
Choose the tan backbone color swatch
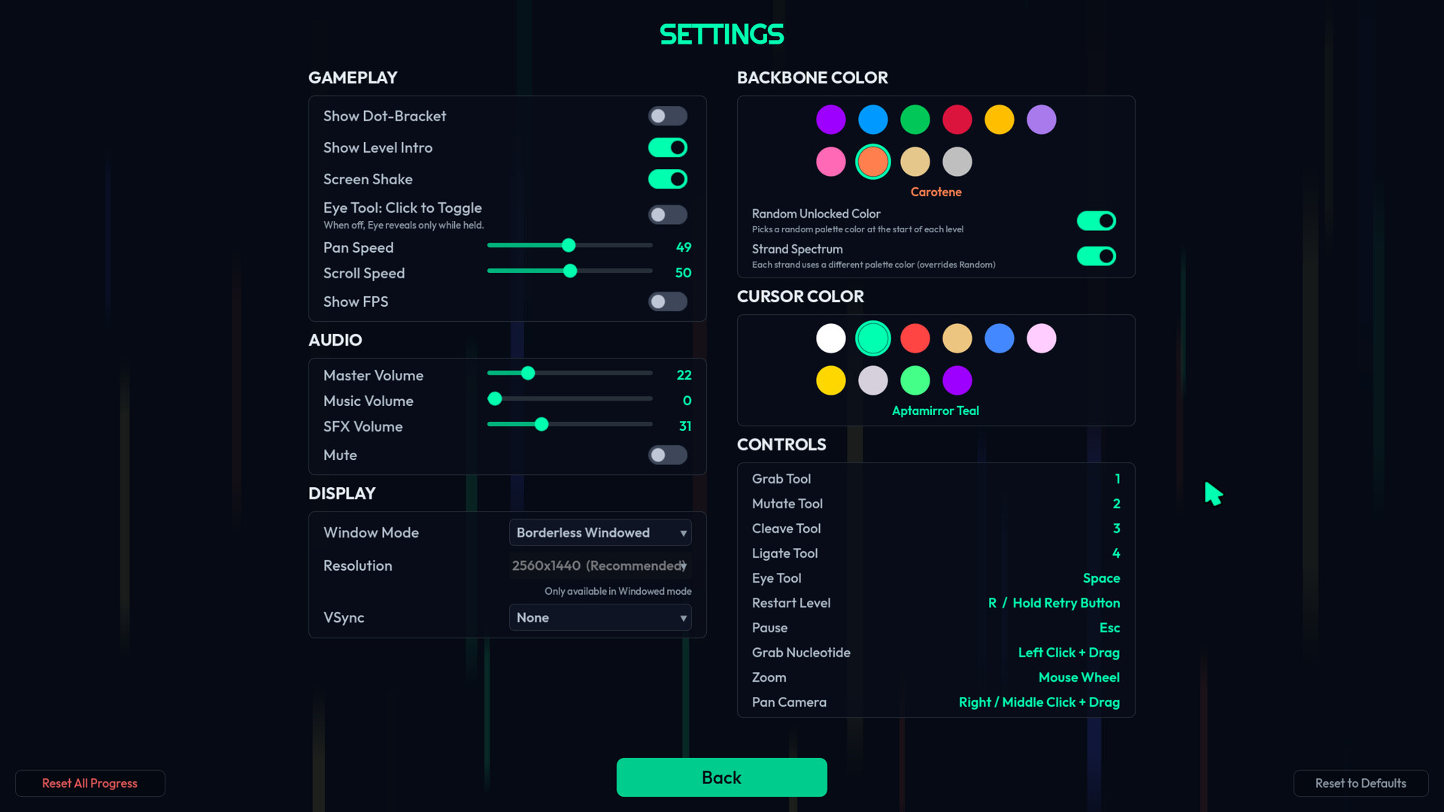click(915, 162)
